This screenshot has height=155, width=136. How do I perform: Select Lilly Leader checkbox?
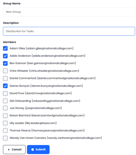pos(5,123)
